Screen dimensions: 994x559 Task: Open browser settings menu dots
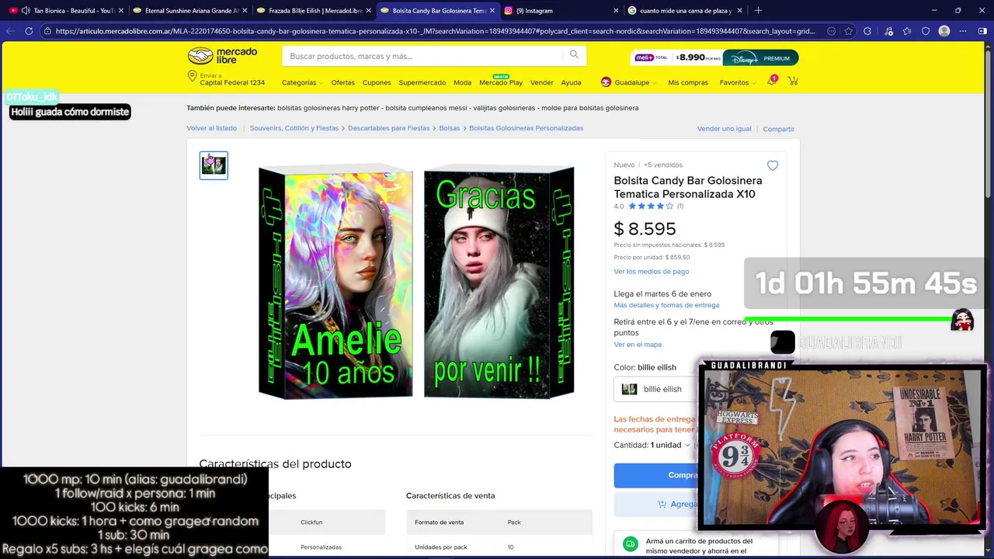(x=962, y=31)
